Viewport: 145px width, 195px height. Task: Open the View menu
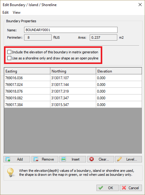point(16,12)
